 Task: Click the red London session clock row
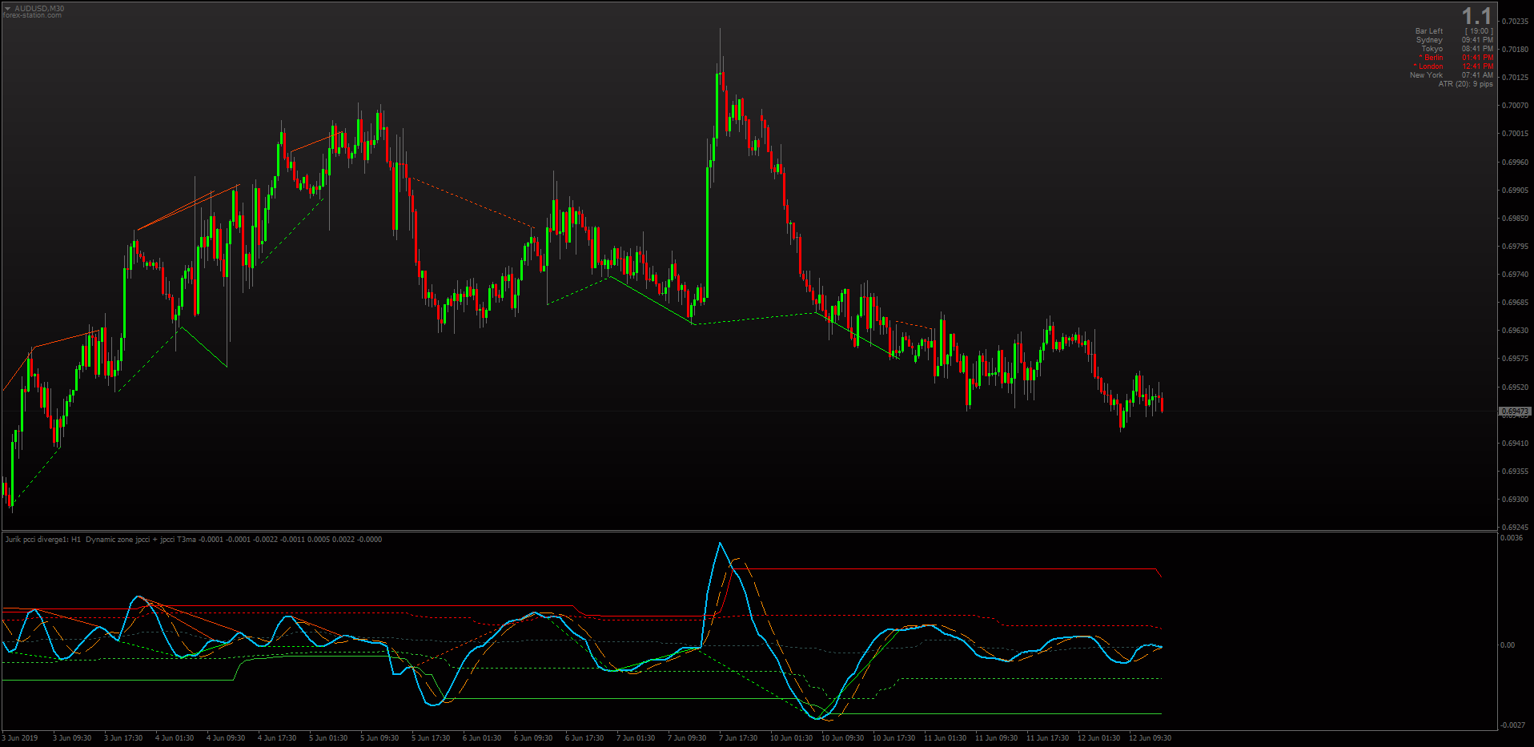1454,66
